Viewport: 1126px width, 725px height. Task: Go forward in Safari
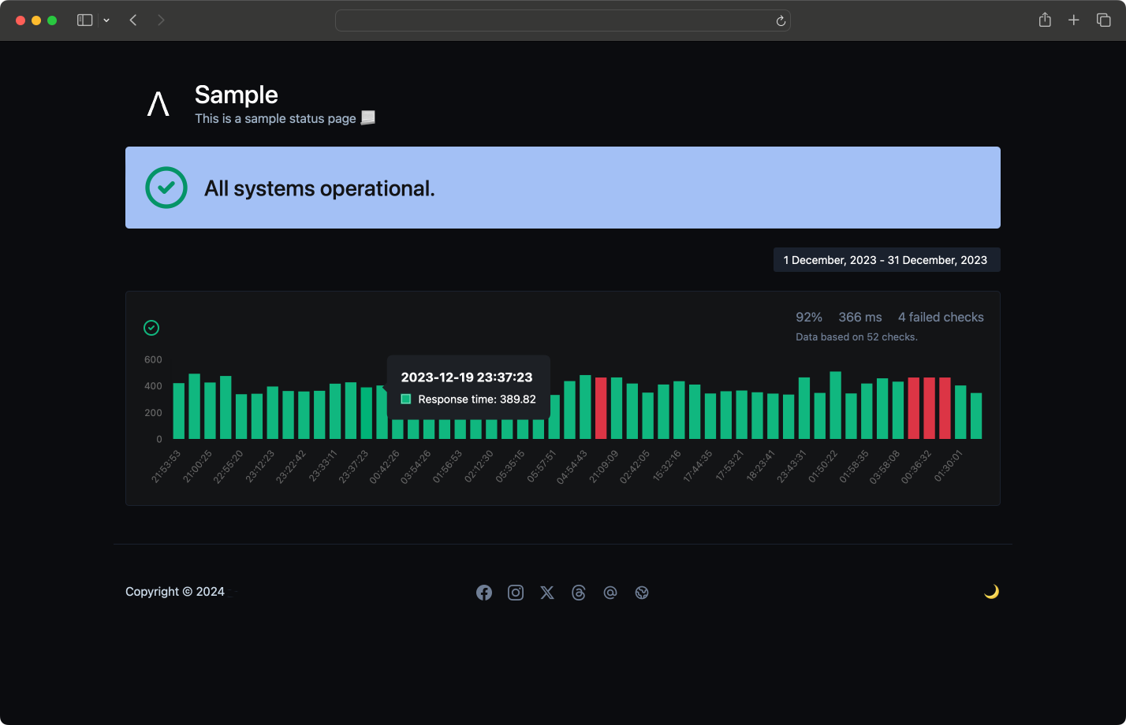pyautogui.click(x=161, y=20)
